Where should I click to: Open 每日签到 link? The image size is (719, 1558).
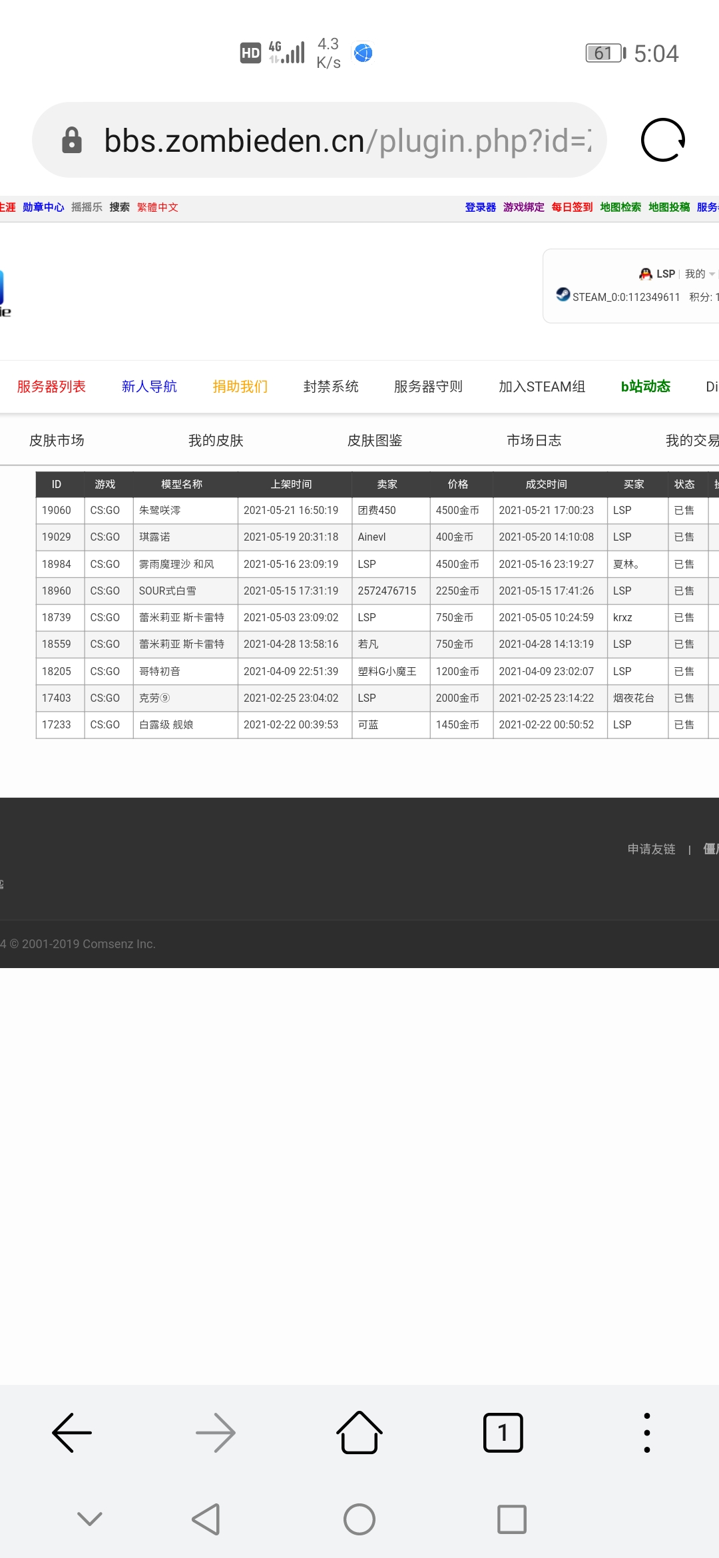coord(572,207)
